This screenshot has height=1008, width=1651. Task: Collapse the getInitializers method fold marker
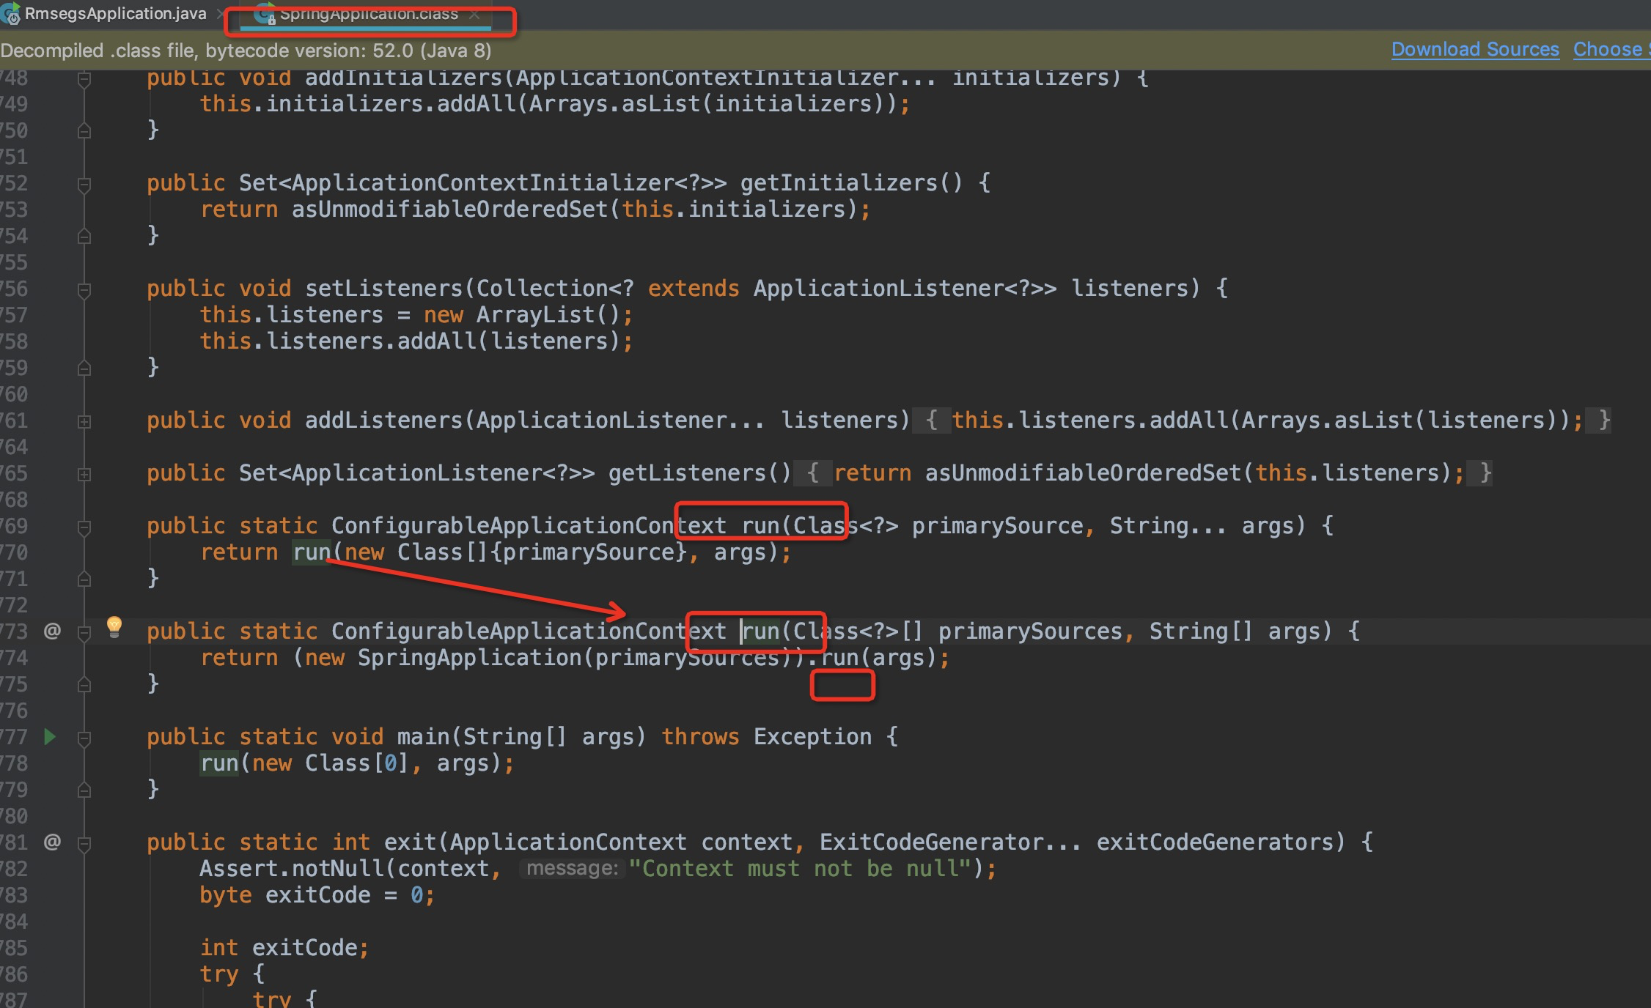[x=84, y=184]
